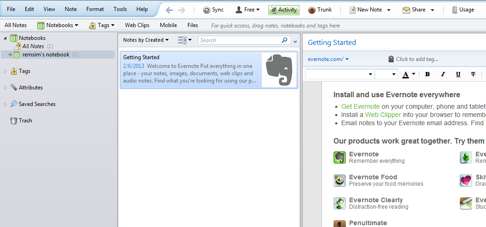Click the Evernote Food icon

tap(340, 180)
